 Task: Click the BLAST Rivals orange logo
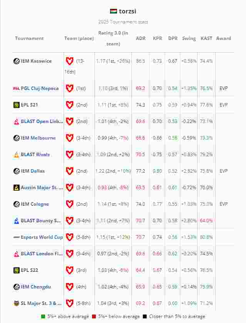point(17,155)
